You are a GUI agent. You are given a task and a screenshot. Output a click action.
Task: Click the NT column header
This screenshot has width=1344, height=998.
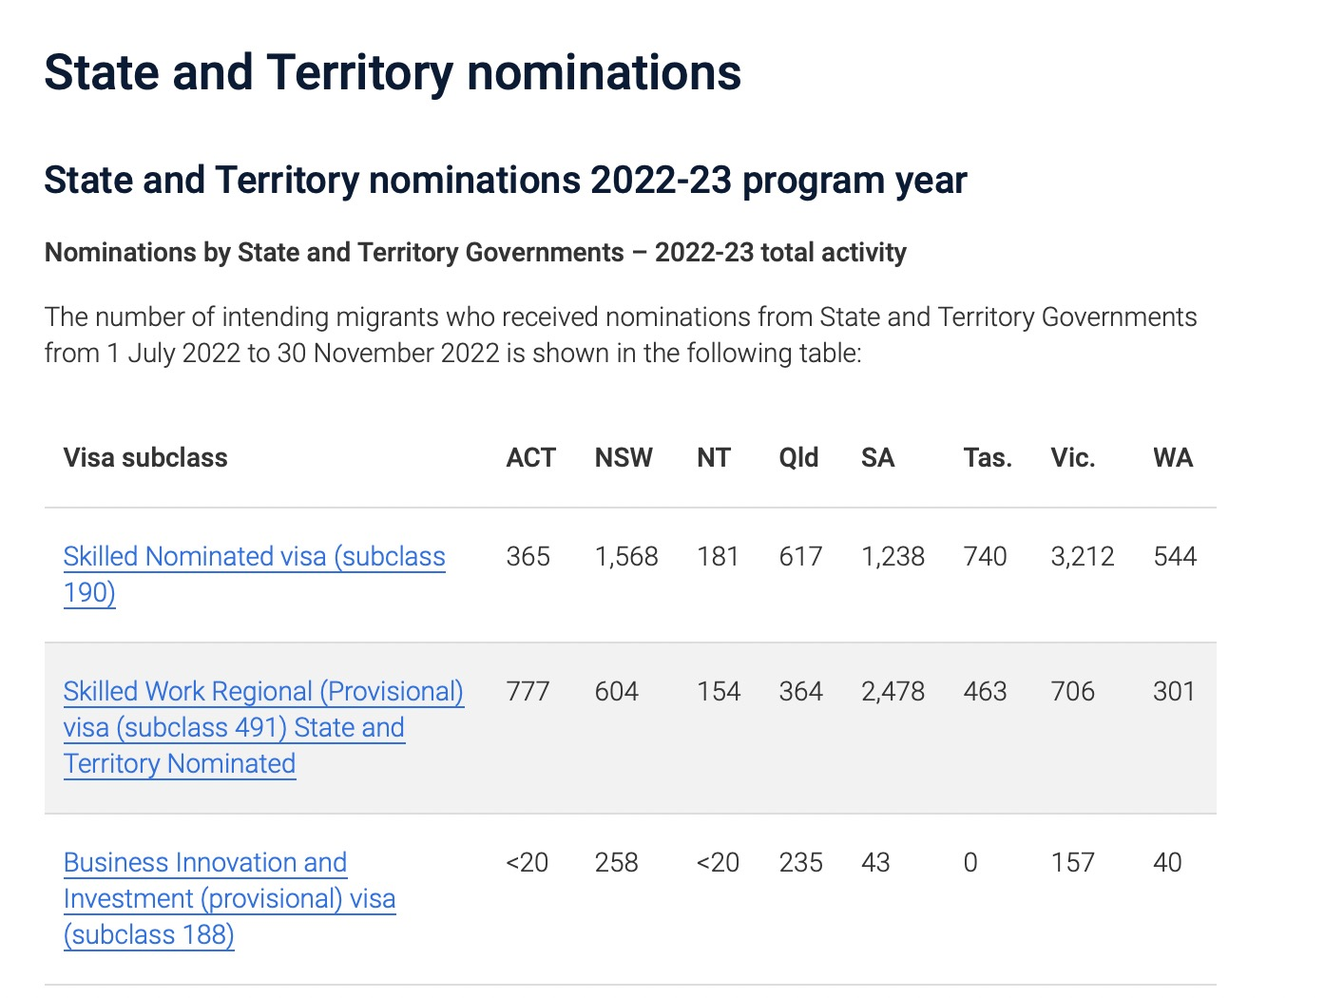[x=714, y=458]
